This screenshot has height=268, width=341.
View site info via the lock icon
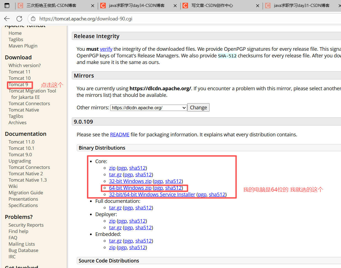(x=33, y=19)
